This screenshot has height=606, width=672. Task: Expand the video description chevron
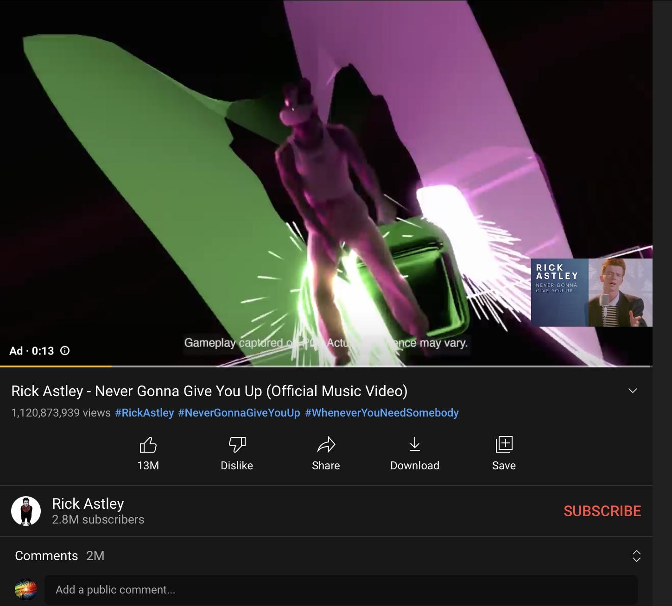(633, 391)
